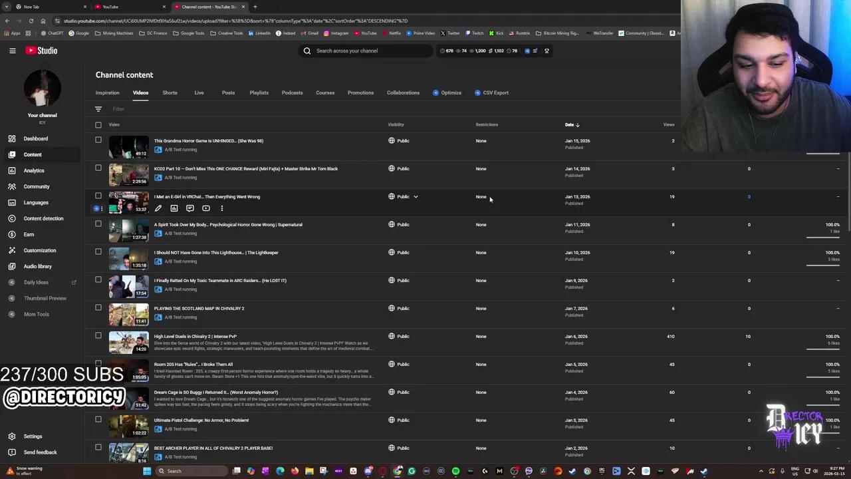The width and height of the screenshot is (851, 479).
Task: Click the trophy icon in the top stats bar
Action: pos(547,51)
